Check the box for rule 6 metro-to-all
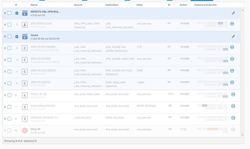This screenshot has height=149, width=250. 9,95
